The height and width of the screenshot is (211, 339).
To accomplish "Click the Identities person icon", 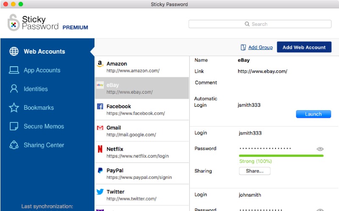I will tap(14, 89).
